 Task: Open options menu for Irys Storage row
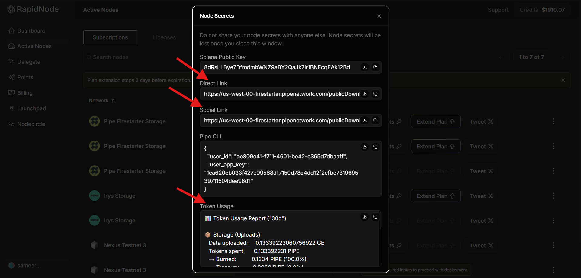click(553, 196)
